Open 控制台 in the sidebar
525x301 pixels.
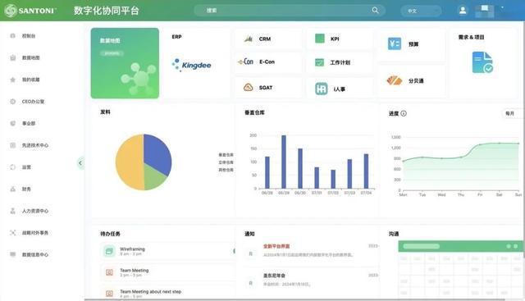click(x=29, y=36)
